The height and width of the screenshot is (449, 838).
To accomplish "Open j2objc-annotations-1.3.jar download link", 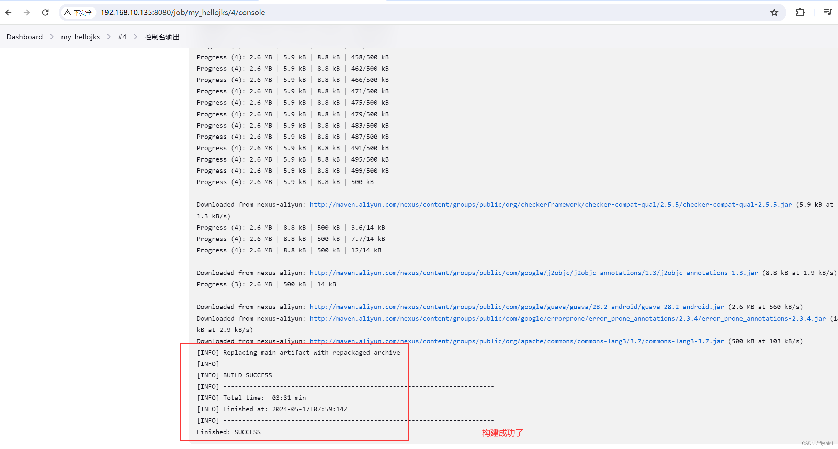I will 534,273.
